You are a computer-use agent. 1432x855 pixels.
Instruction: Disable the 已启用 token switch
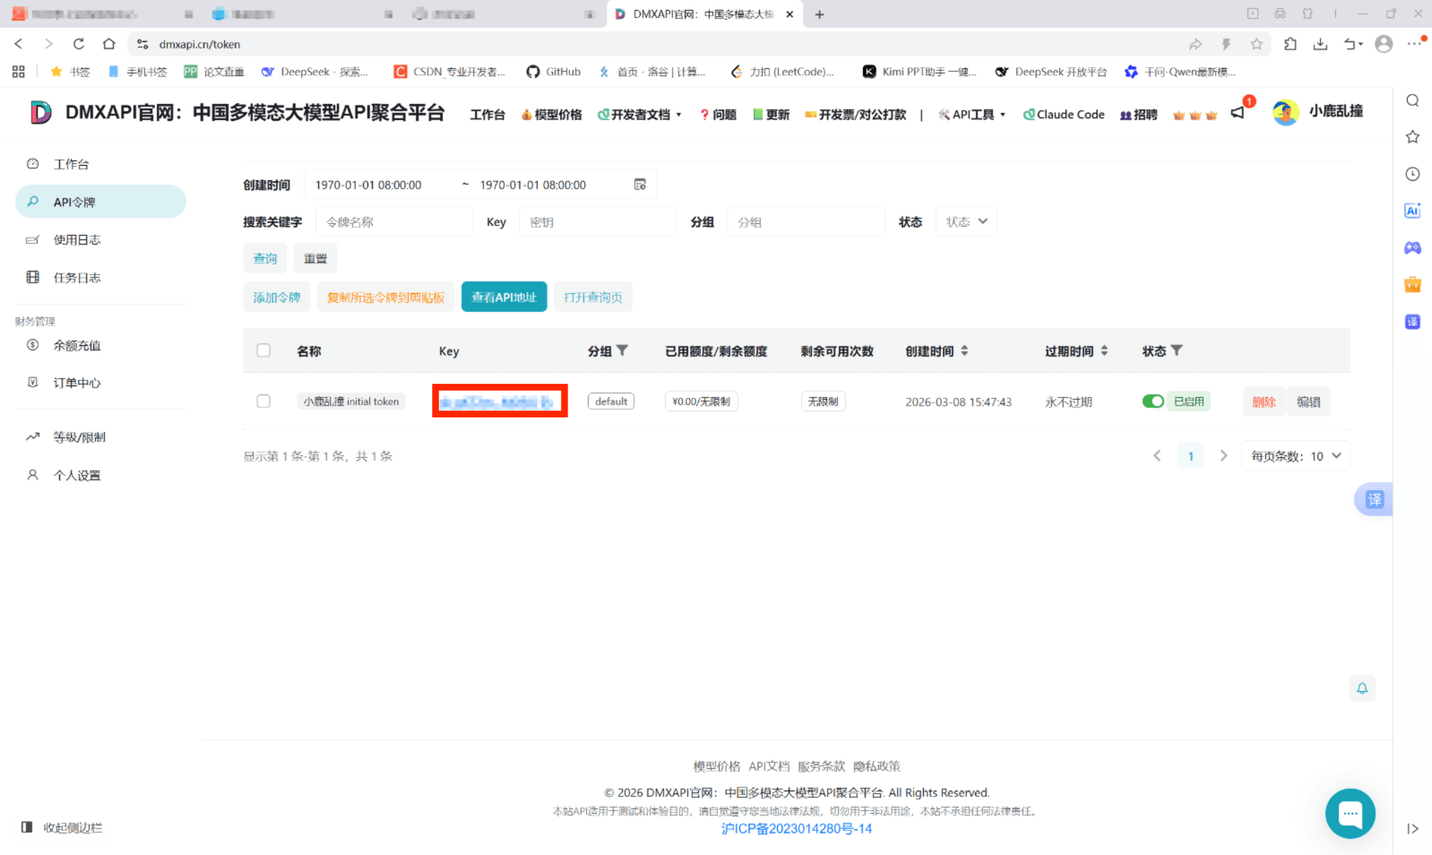pyautogui.click(x=1153, y=401)
